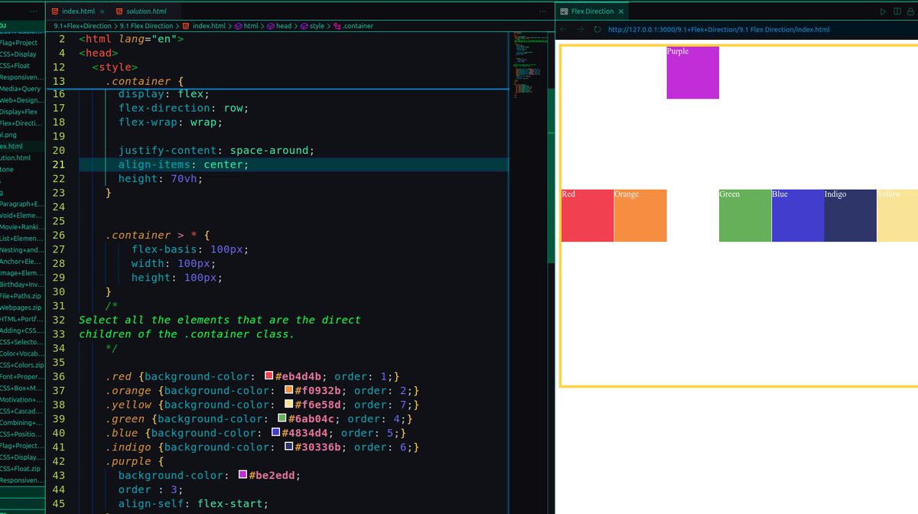Click the HTML5 icon on solution.html tab
The height and width of the screenshot is (514, 918).
tap(119, 11)
